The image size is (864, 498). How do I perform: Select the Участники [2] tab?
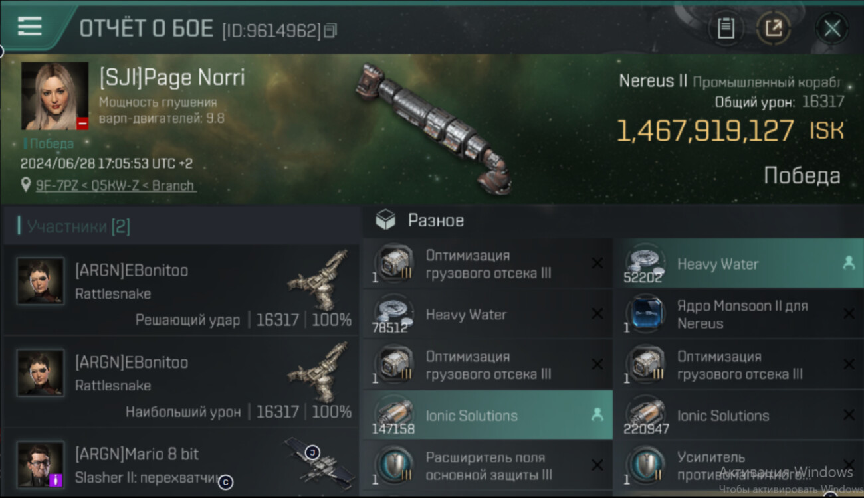click(x=78, y=226)
